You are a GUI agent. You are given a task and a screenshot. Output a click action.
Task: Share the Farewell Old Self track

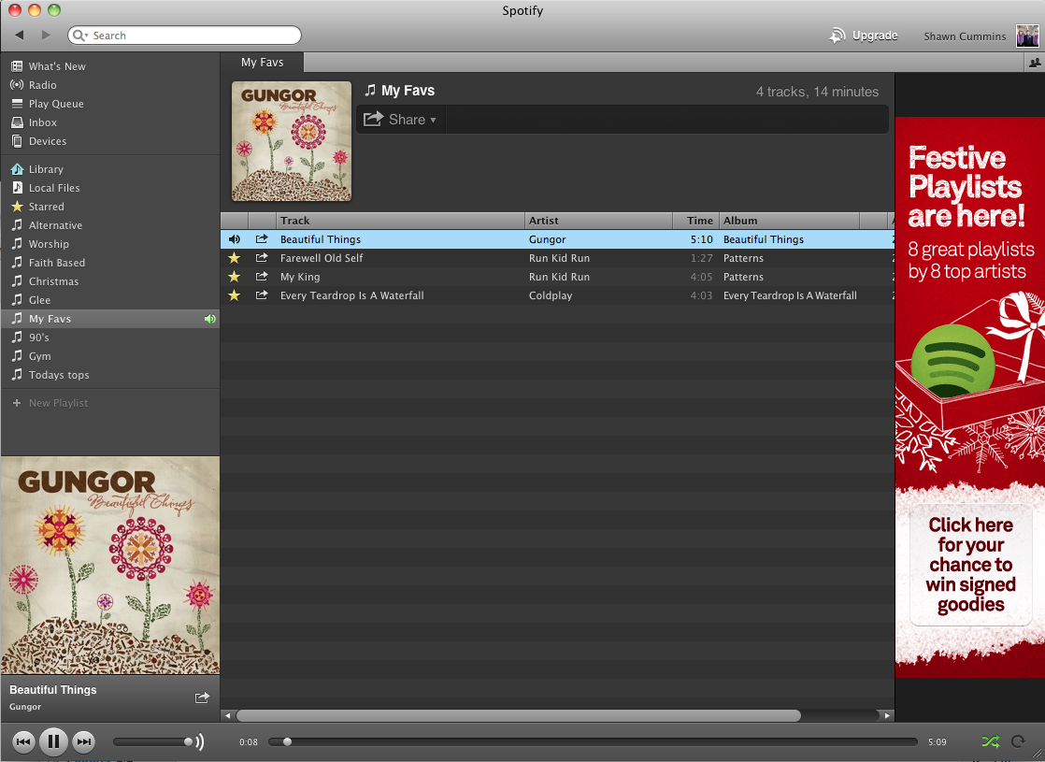click(262, 257)
